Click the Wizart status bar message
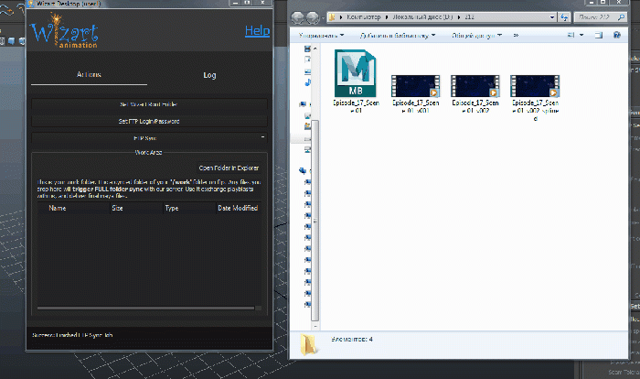The width and height of the screenshot is (640, 379). [x=72, y=335]
